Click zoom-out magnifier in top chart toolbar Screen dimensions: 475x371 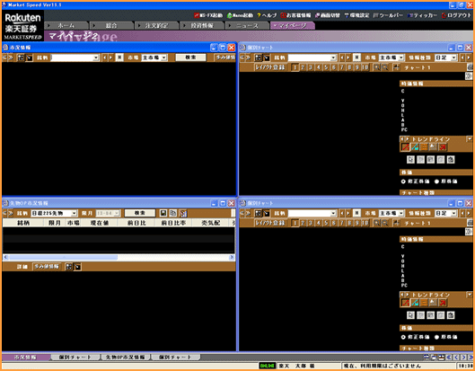tap(384, 67)
